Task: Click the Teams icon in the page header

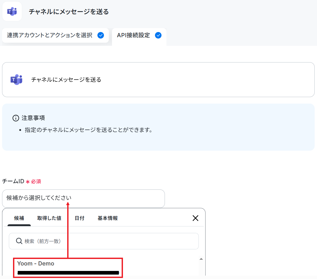Action: click(x=12, y=11)
